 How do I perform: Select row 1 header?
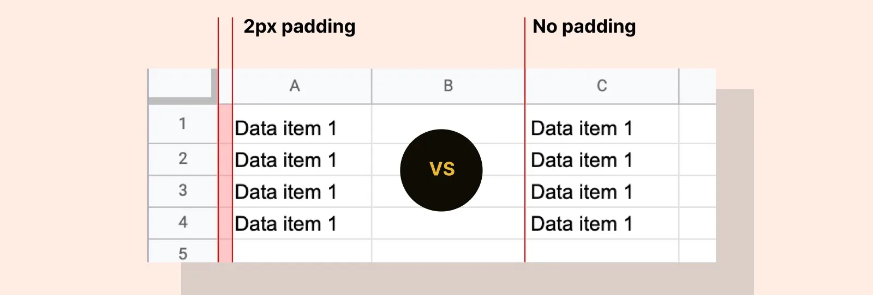(183, 124)
